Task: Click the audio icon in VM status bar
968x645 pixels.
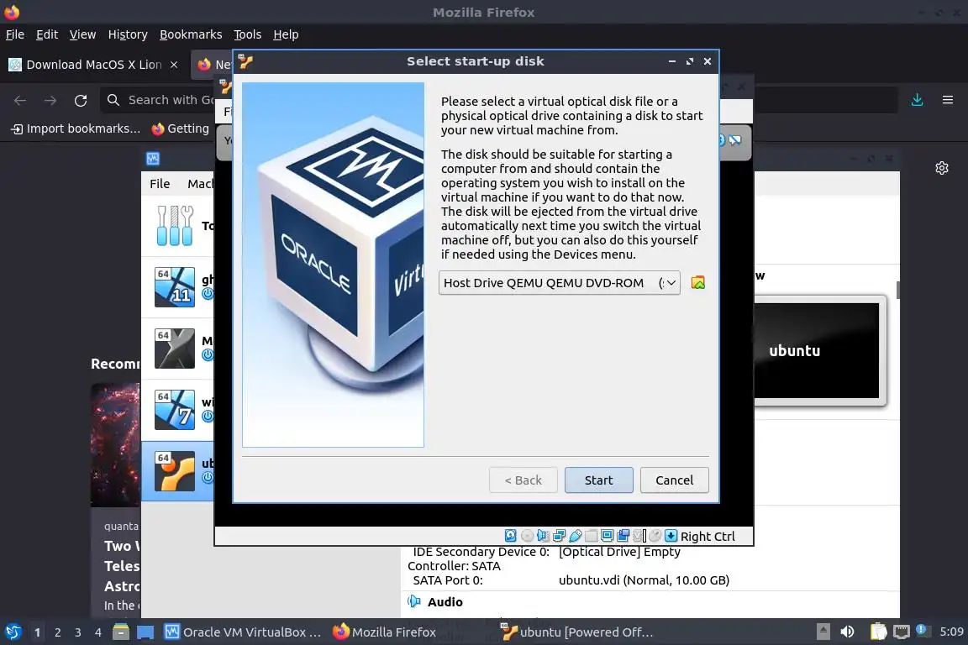Action: pos(544,536)
